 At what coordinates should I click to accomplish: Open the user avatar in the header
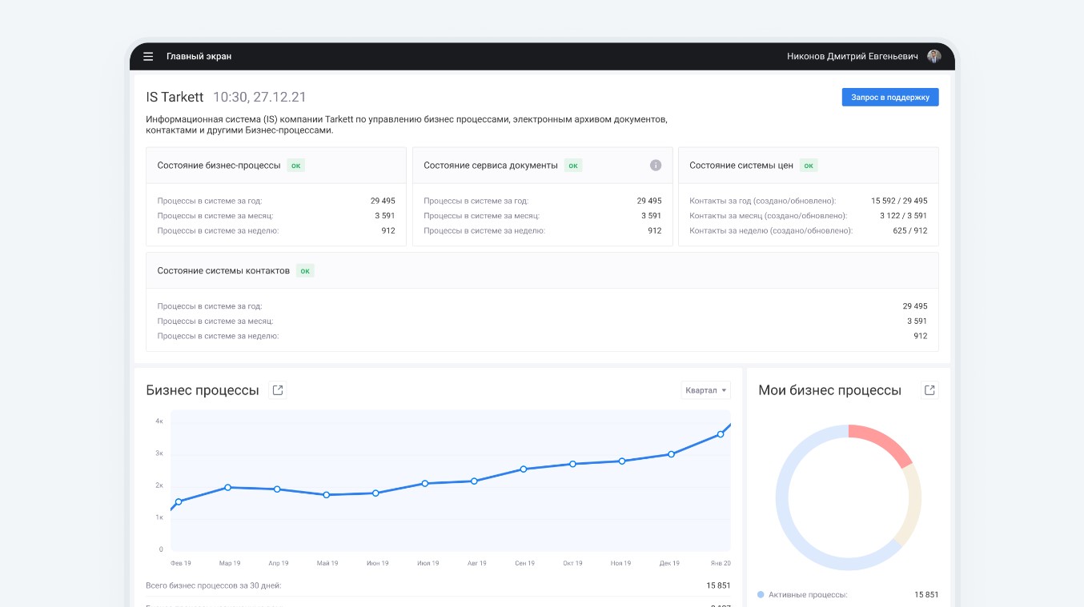(x=934, y=57)
